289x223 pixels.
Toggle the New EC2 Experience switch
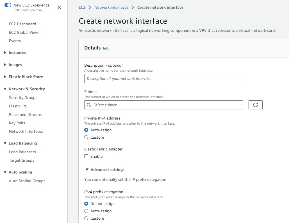click(x=8, y=5)
